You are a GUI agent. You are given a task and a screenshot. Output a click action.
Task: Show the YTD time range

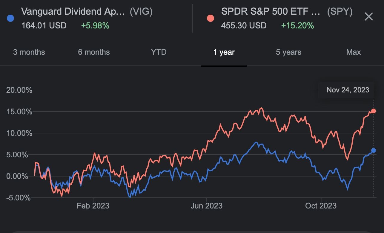point(159,52)
